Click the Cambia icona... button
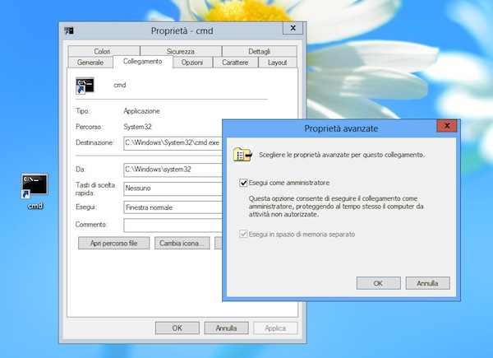This screenshot has height=358, width=493. click(x=182, y=243)
